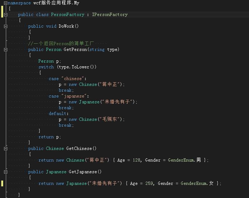Click the switch keyword
The height and width of the screenshot is (198, 249).
pos(46,67)
